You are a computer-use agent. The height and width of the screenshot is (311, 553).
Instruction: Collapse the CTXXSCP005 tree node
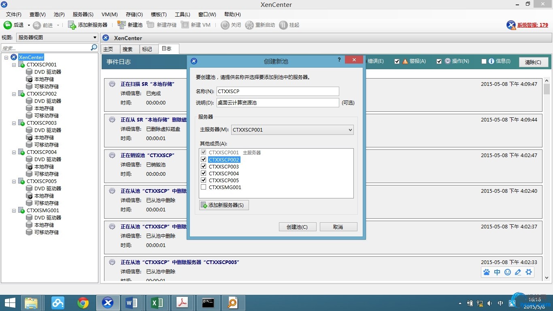point(14,181)
